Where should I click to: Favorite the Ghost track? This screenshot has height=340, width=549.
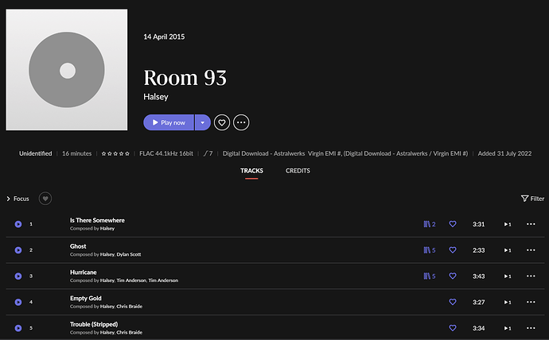click(453, 250)
